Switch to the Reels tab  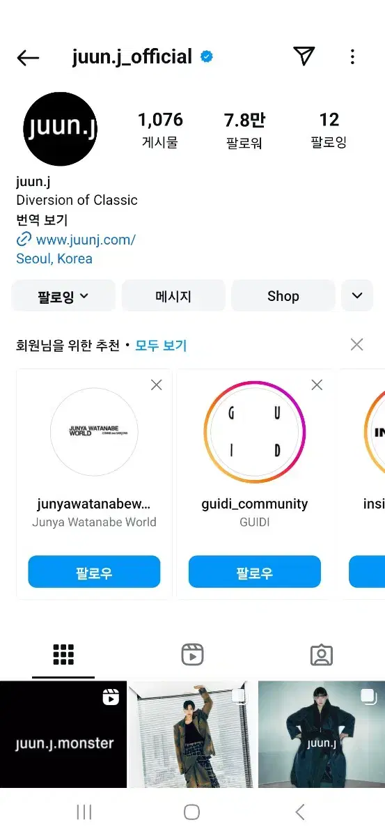tap(192, 654)
